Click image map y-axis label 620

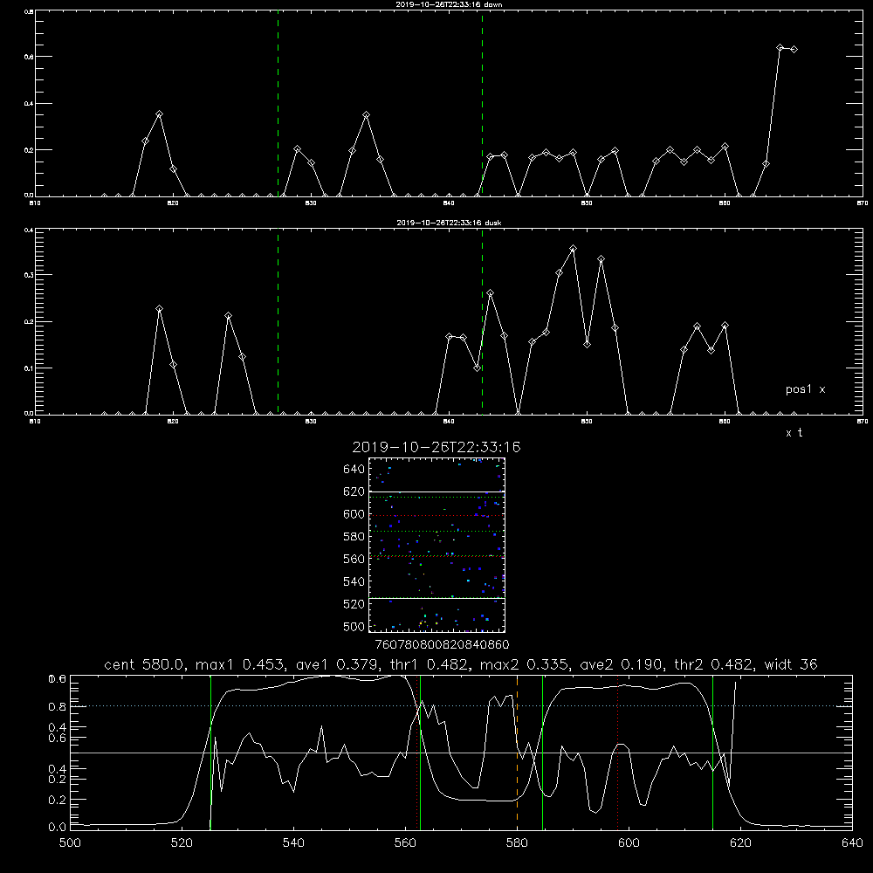[354, 491]
